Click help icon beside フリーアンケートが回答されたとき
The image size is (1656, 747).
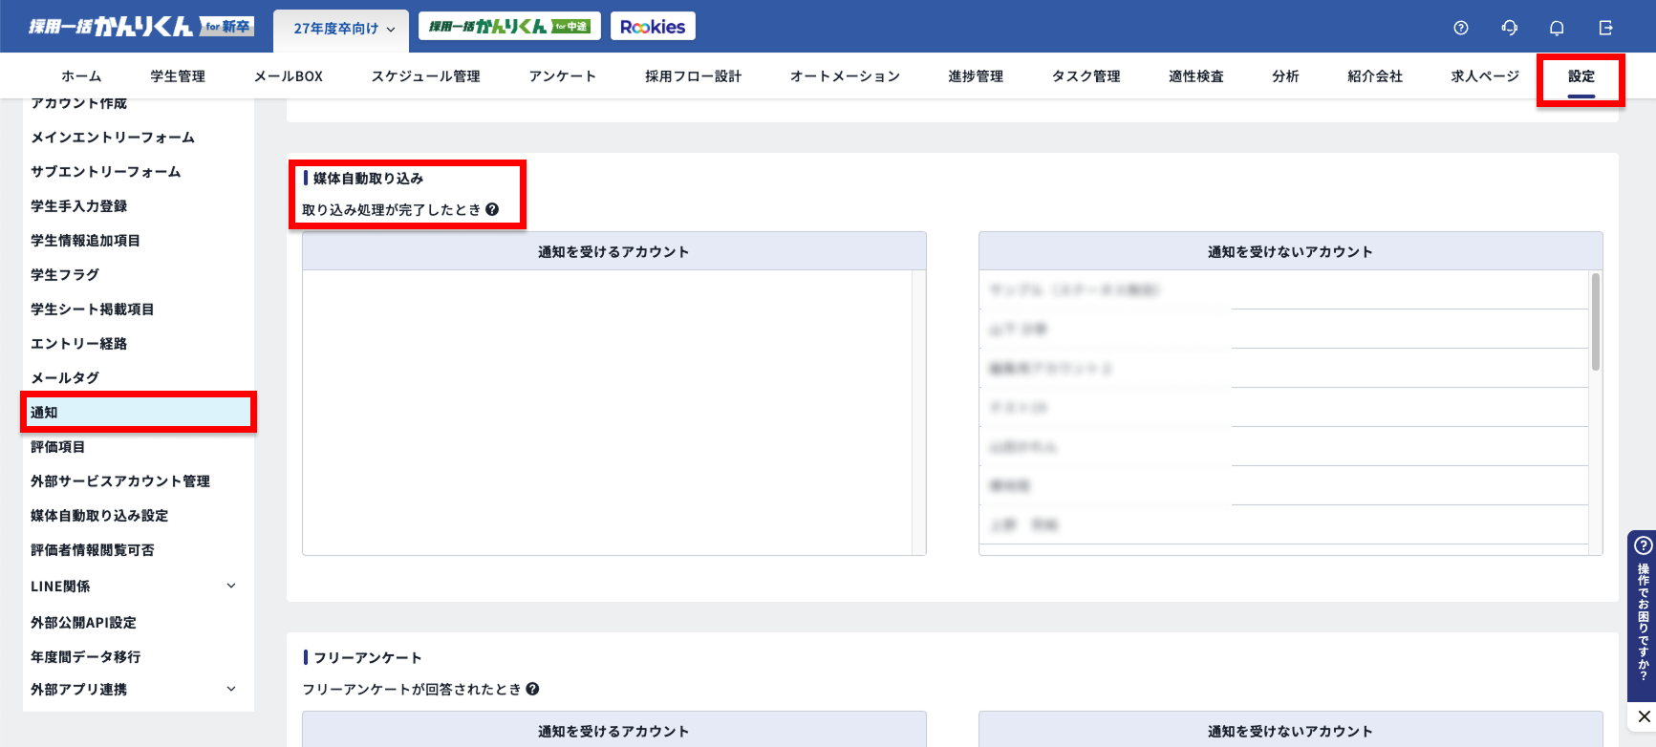[532, 689]
